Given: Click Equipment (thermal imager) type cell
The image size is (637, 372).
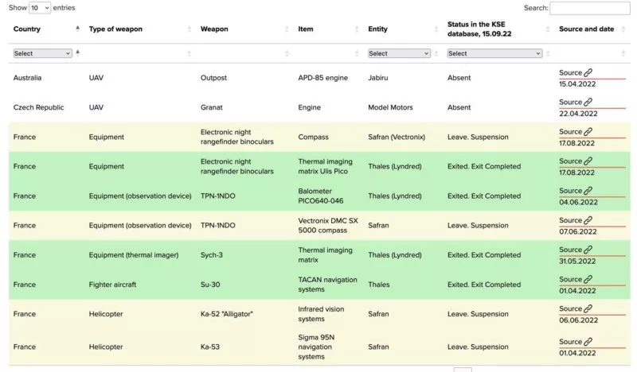Looking at the screenshot, I should coord(134,255).
